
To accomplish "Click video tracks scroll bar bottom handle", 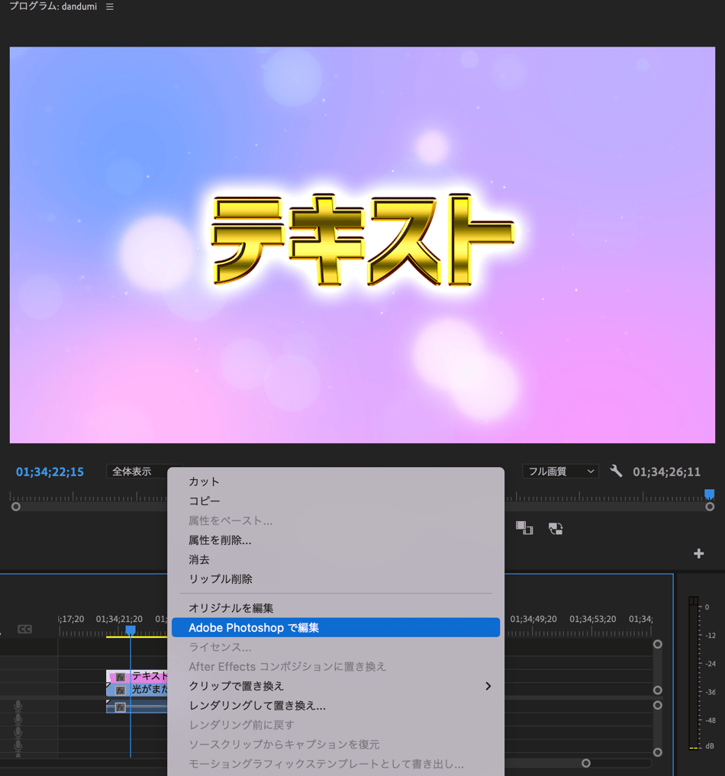I will [x=658, y=690].
